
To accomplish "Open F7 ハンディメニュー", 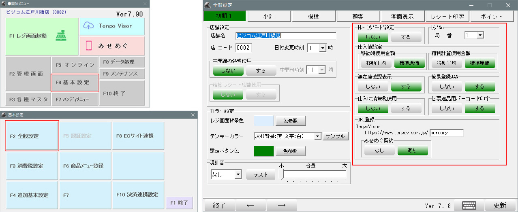I will click(x=75, y=99).
